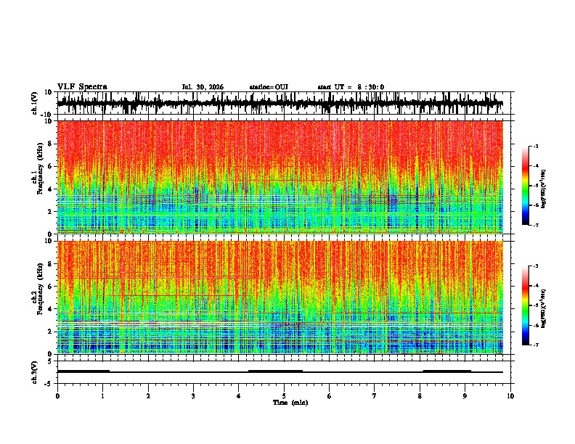Click time axis tick label "2"
This screenshot has height=444, width=575.
point(148,396)
